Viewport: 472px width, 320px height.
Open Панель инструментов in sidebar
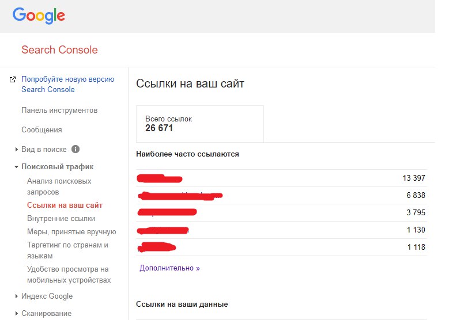59,111
